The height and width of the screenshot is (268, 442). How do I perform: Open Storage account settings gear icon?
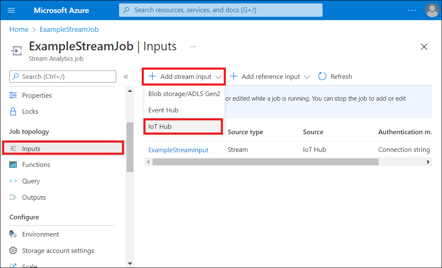click(14, 250)
